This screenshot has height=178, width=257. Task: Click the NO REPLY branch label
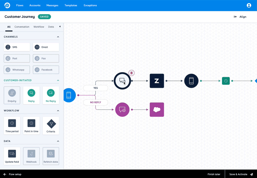tap(96, 102)
